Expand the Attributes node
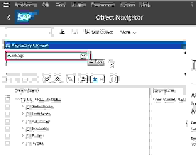Viewport: 196px width, 155px height. pyautogui.click(x=23, y=121)
